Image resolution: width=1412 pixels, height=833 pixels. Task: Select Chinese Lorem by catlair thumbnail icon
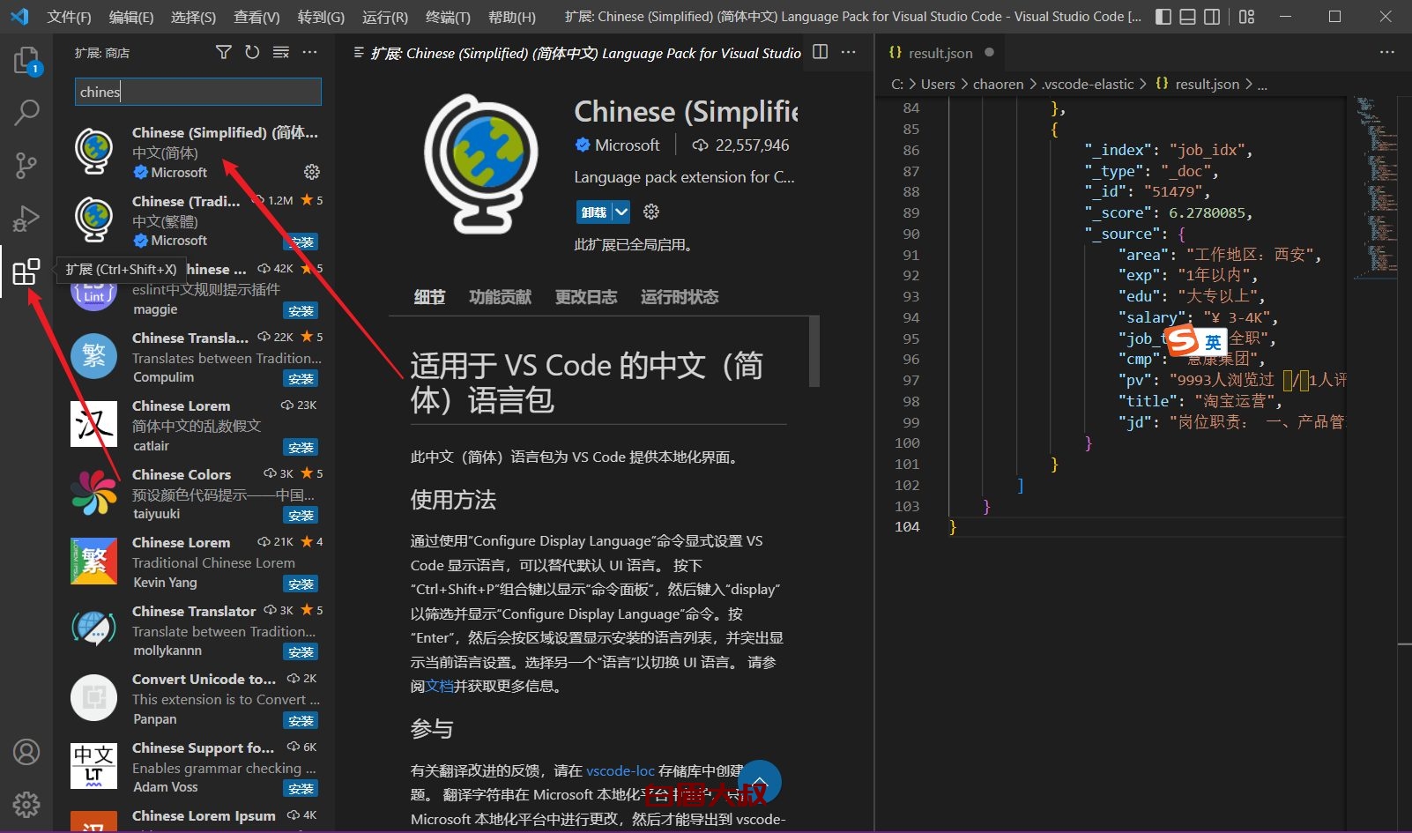[x=93, y=424]
